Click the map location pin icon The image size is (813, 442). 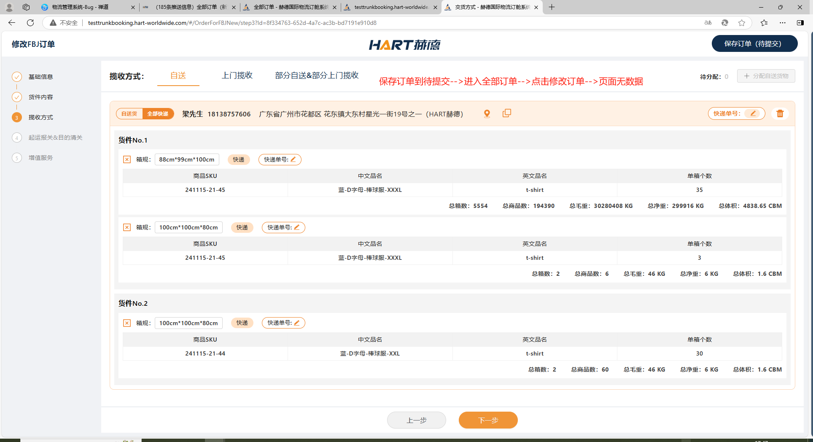[487, 113]
